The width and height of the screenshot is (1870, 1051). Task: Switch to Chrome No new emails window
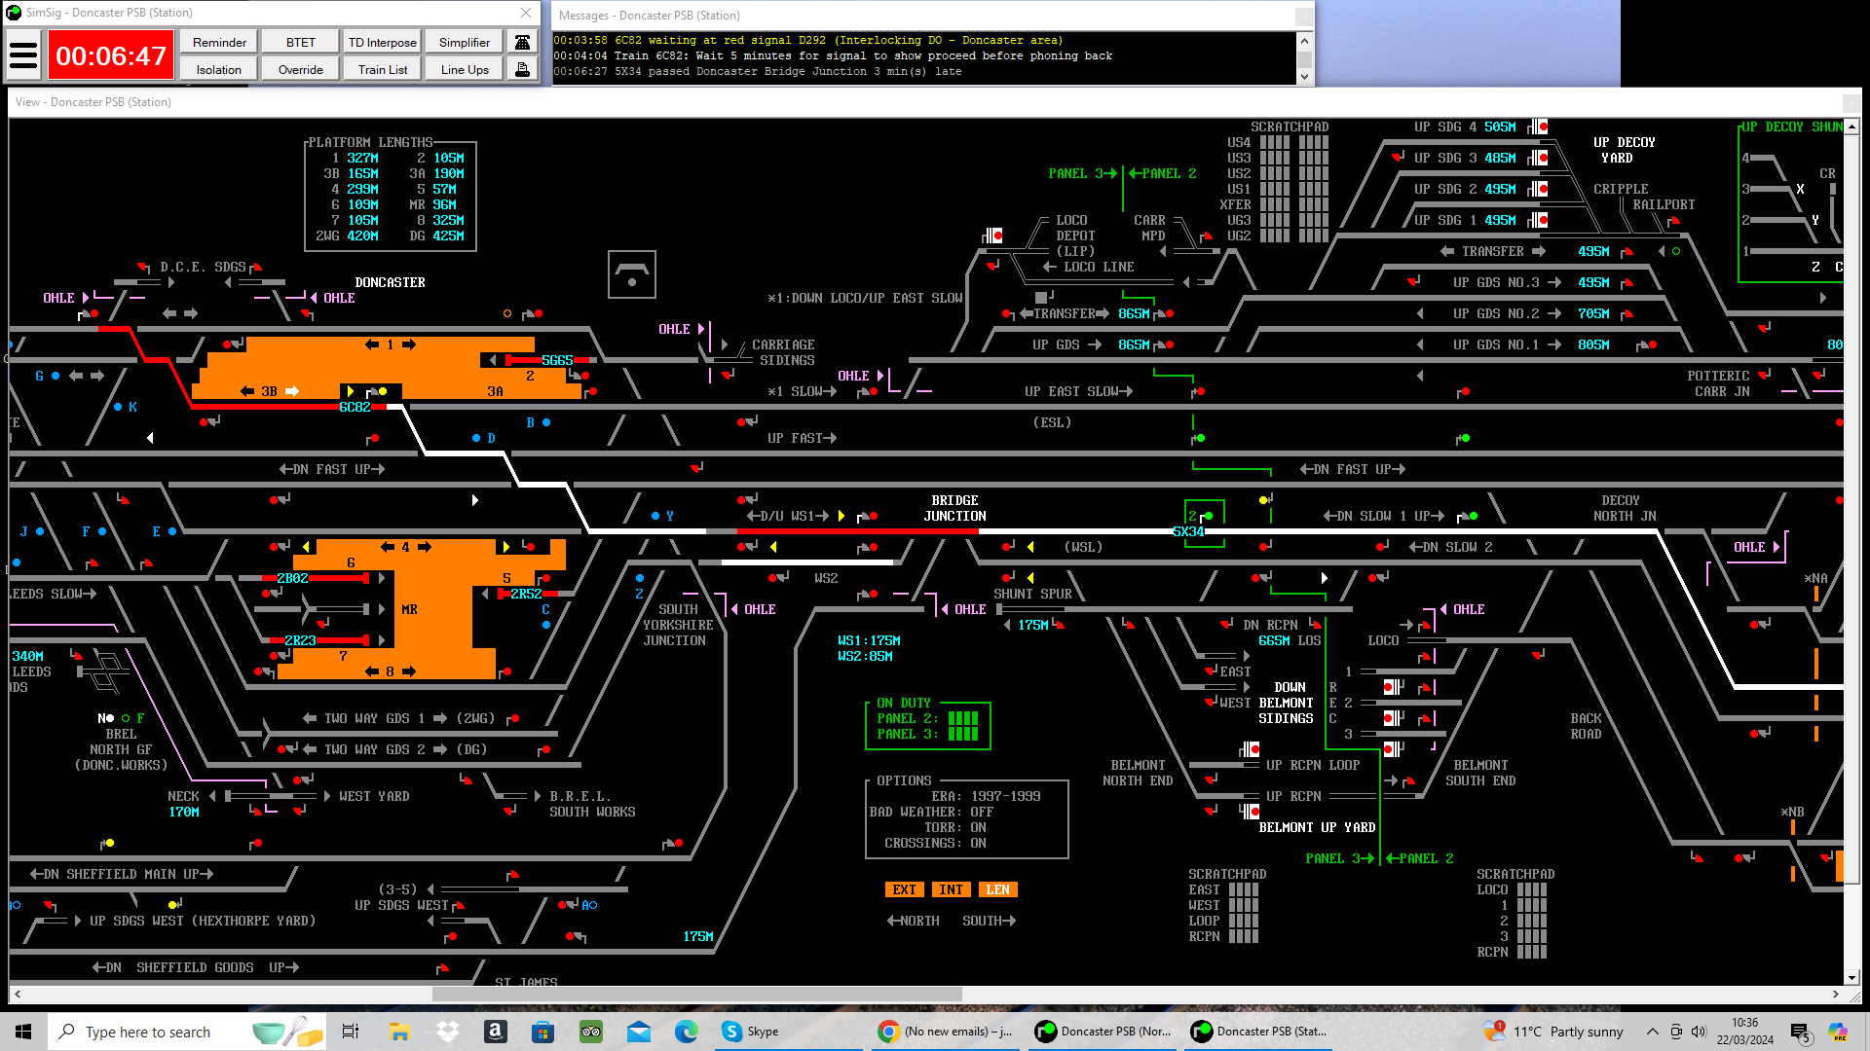click(945, 1032)
